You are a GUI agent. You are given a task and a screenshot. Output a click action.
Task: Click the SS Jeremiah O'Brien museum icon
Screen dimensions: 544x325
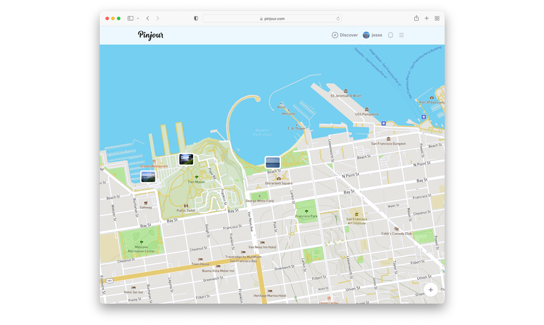346,91
